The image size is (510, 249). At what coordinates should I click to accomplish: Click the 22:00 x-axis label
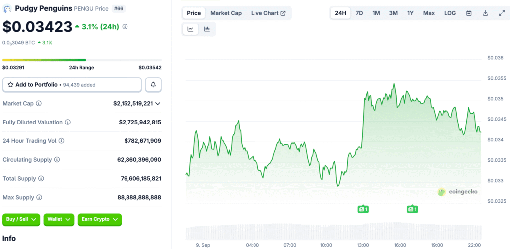[474, 245]
